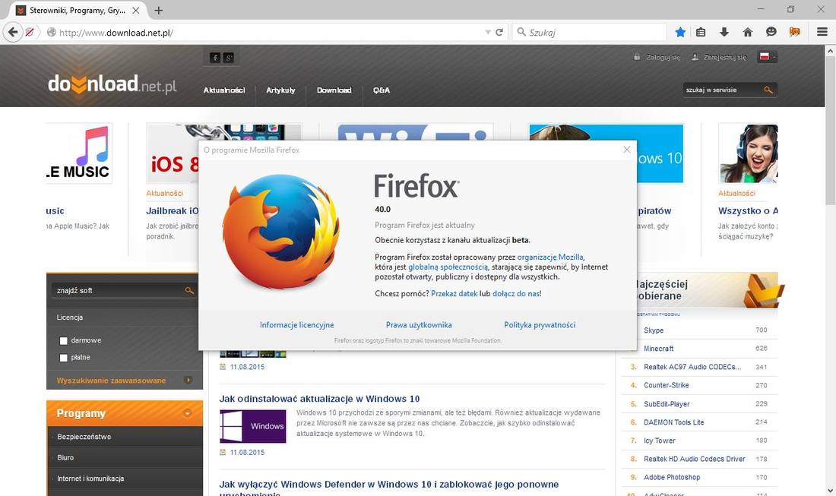Image resolution: width=836 pixels, height=496 pixels.
Task: Open the Google+ icon in the site header
Action: [x=229, y=58]
